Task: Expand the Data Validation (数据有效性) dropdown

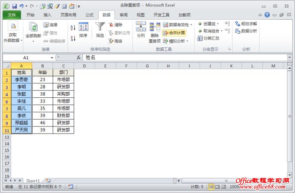Action: (191, 25)
